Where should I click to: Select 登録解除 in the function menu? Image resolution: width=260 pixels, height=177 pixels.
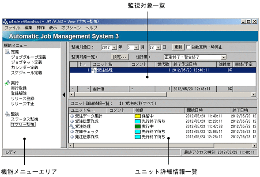19,93
